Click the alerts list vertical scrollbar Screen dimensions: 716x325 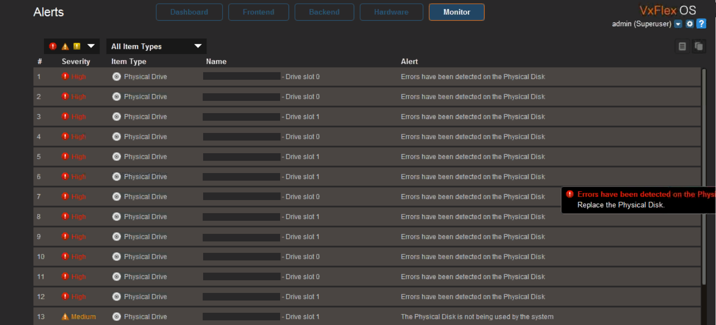pyautogui.click(x=704, y=177)
